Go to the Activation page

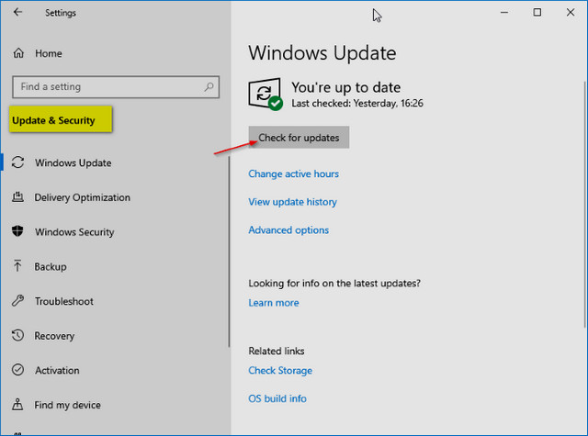coord(57,371)
